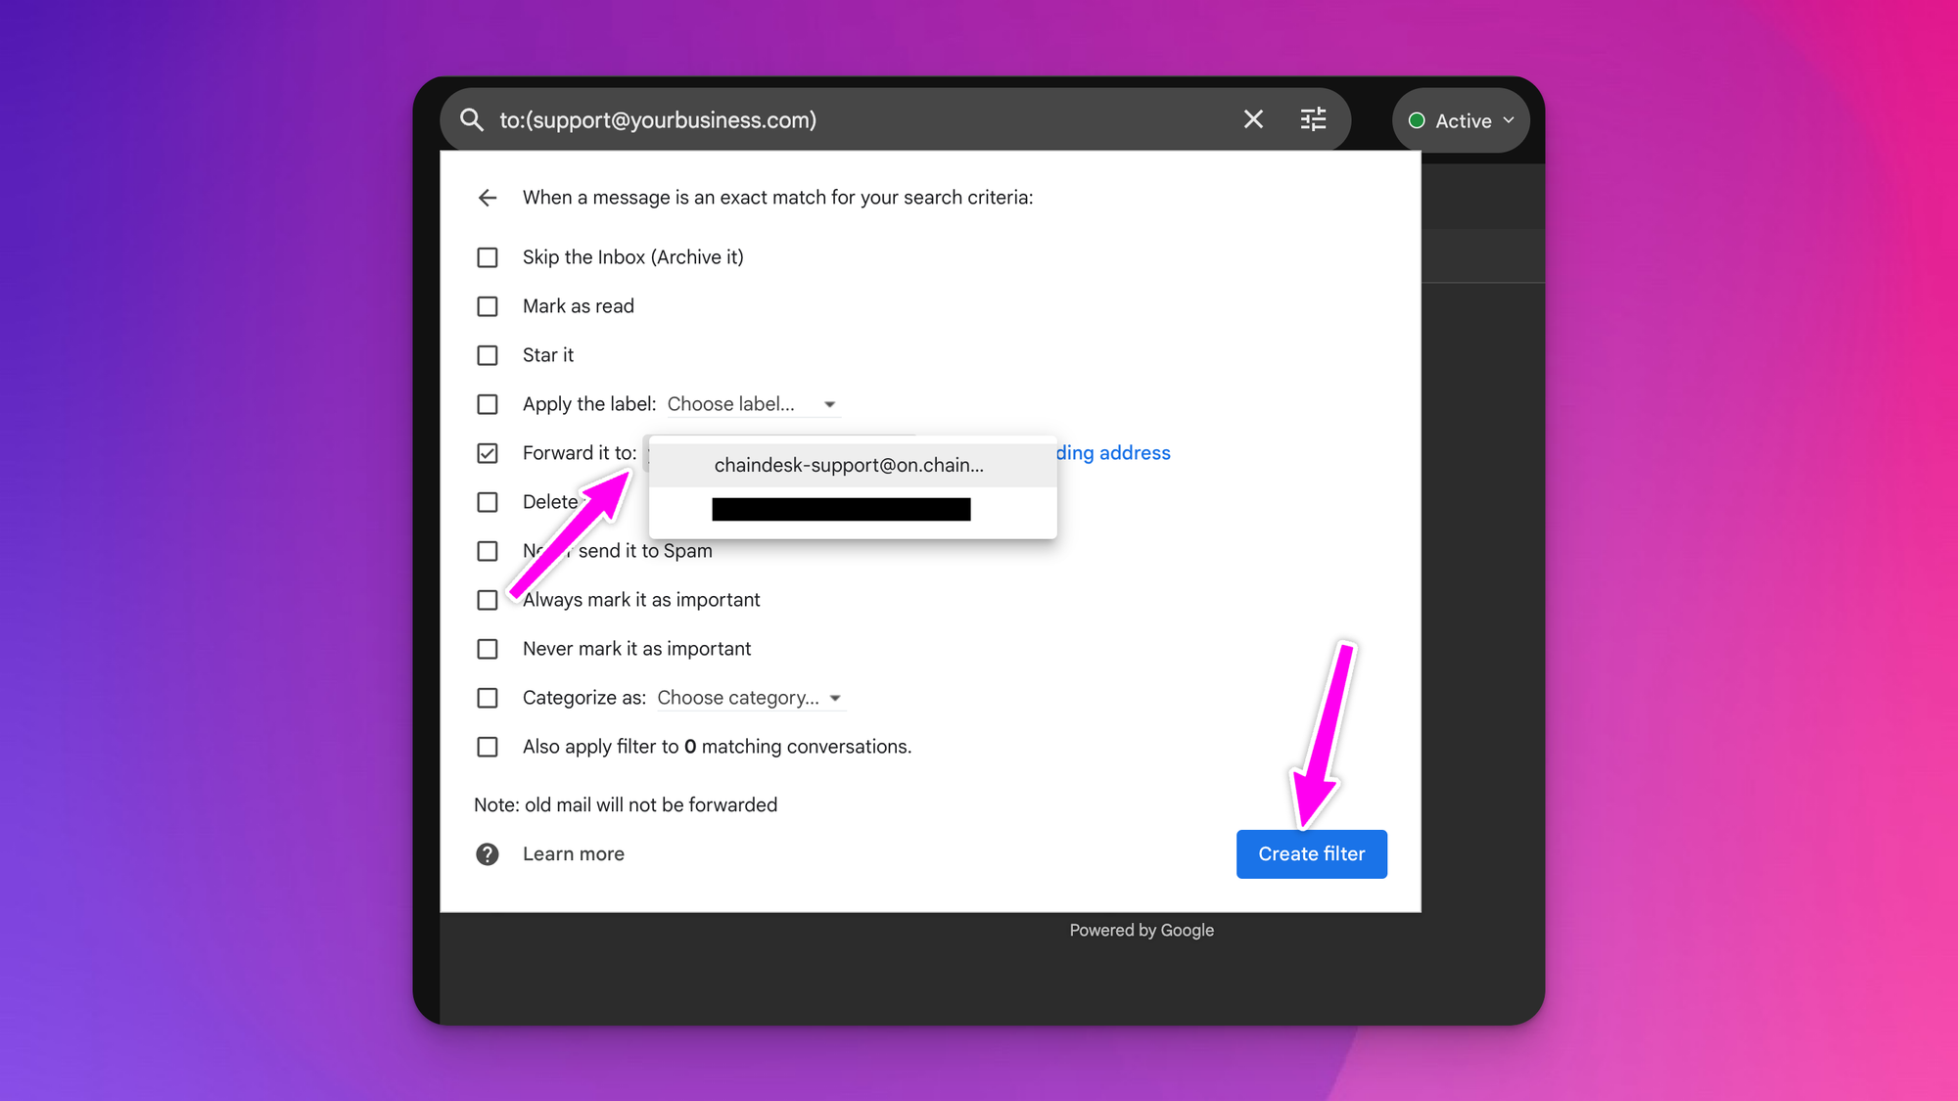Image resolution: width=1958 pixels, height=1101 pixels.
Task: Click the Active dropdown chevron arrow
Action: (x=1509, y=119)
